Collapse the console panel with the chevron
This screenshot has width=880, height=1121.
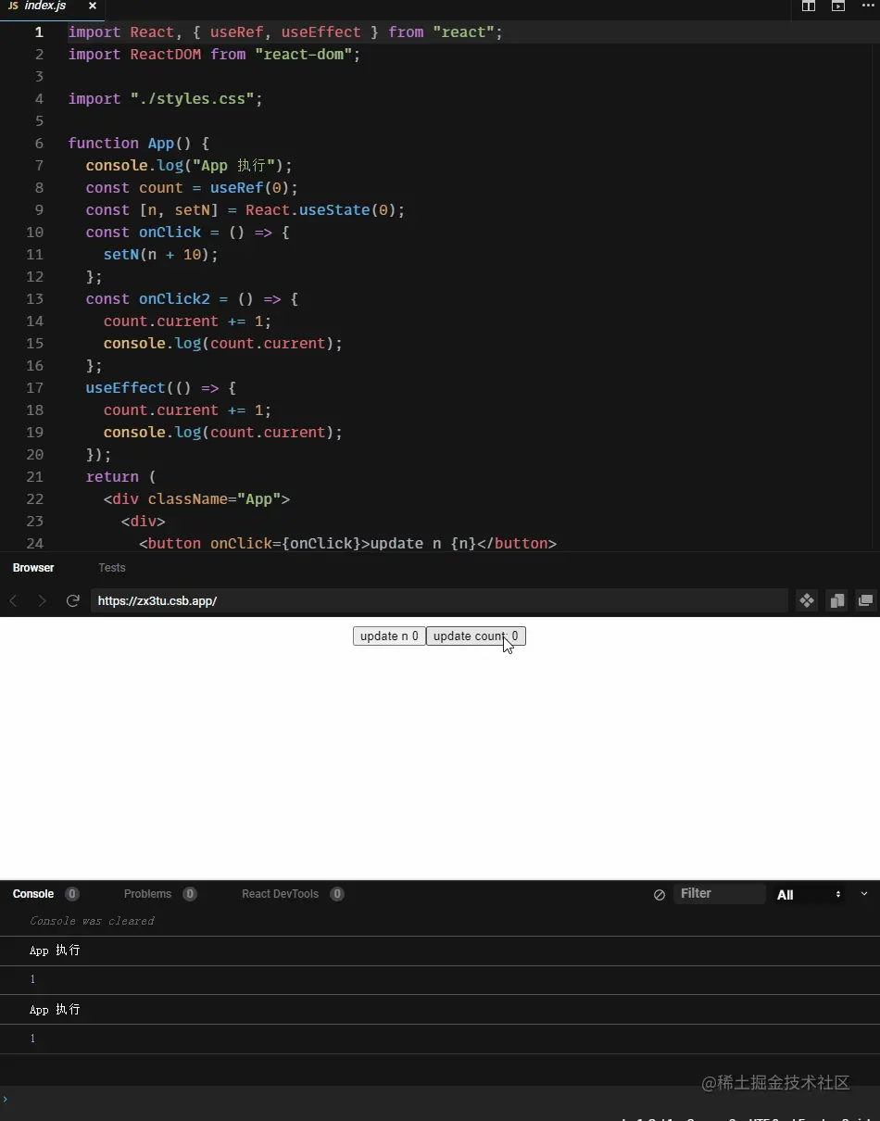pos(864,894)
